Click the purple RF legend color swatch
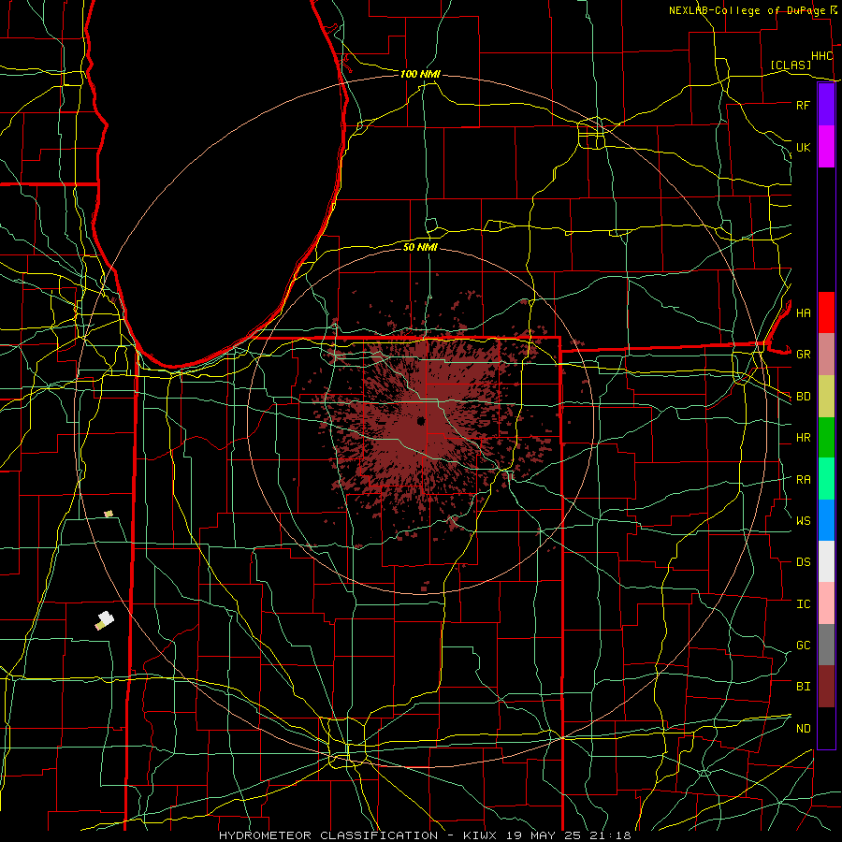 826,105
